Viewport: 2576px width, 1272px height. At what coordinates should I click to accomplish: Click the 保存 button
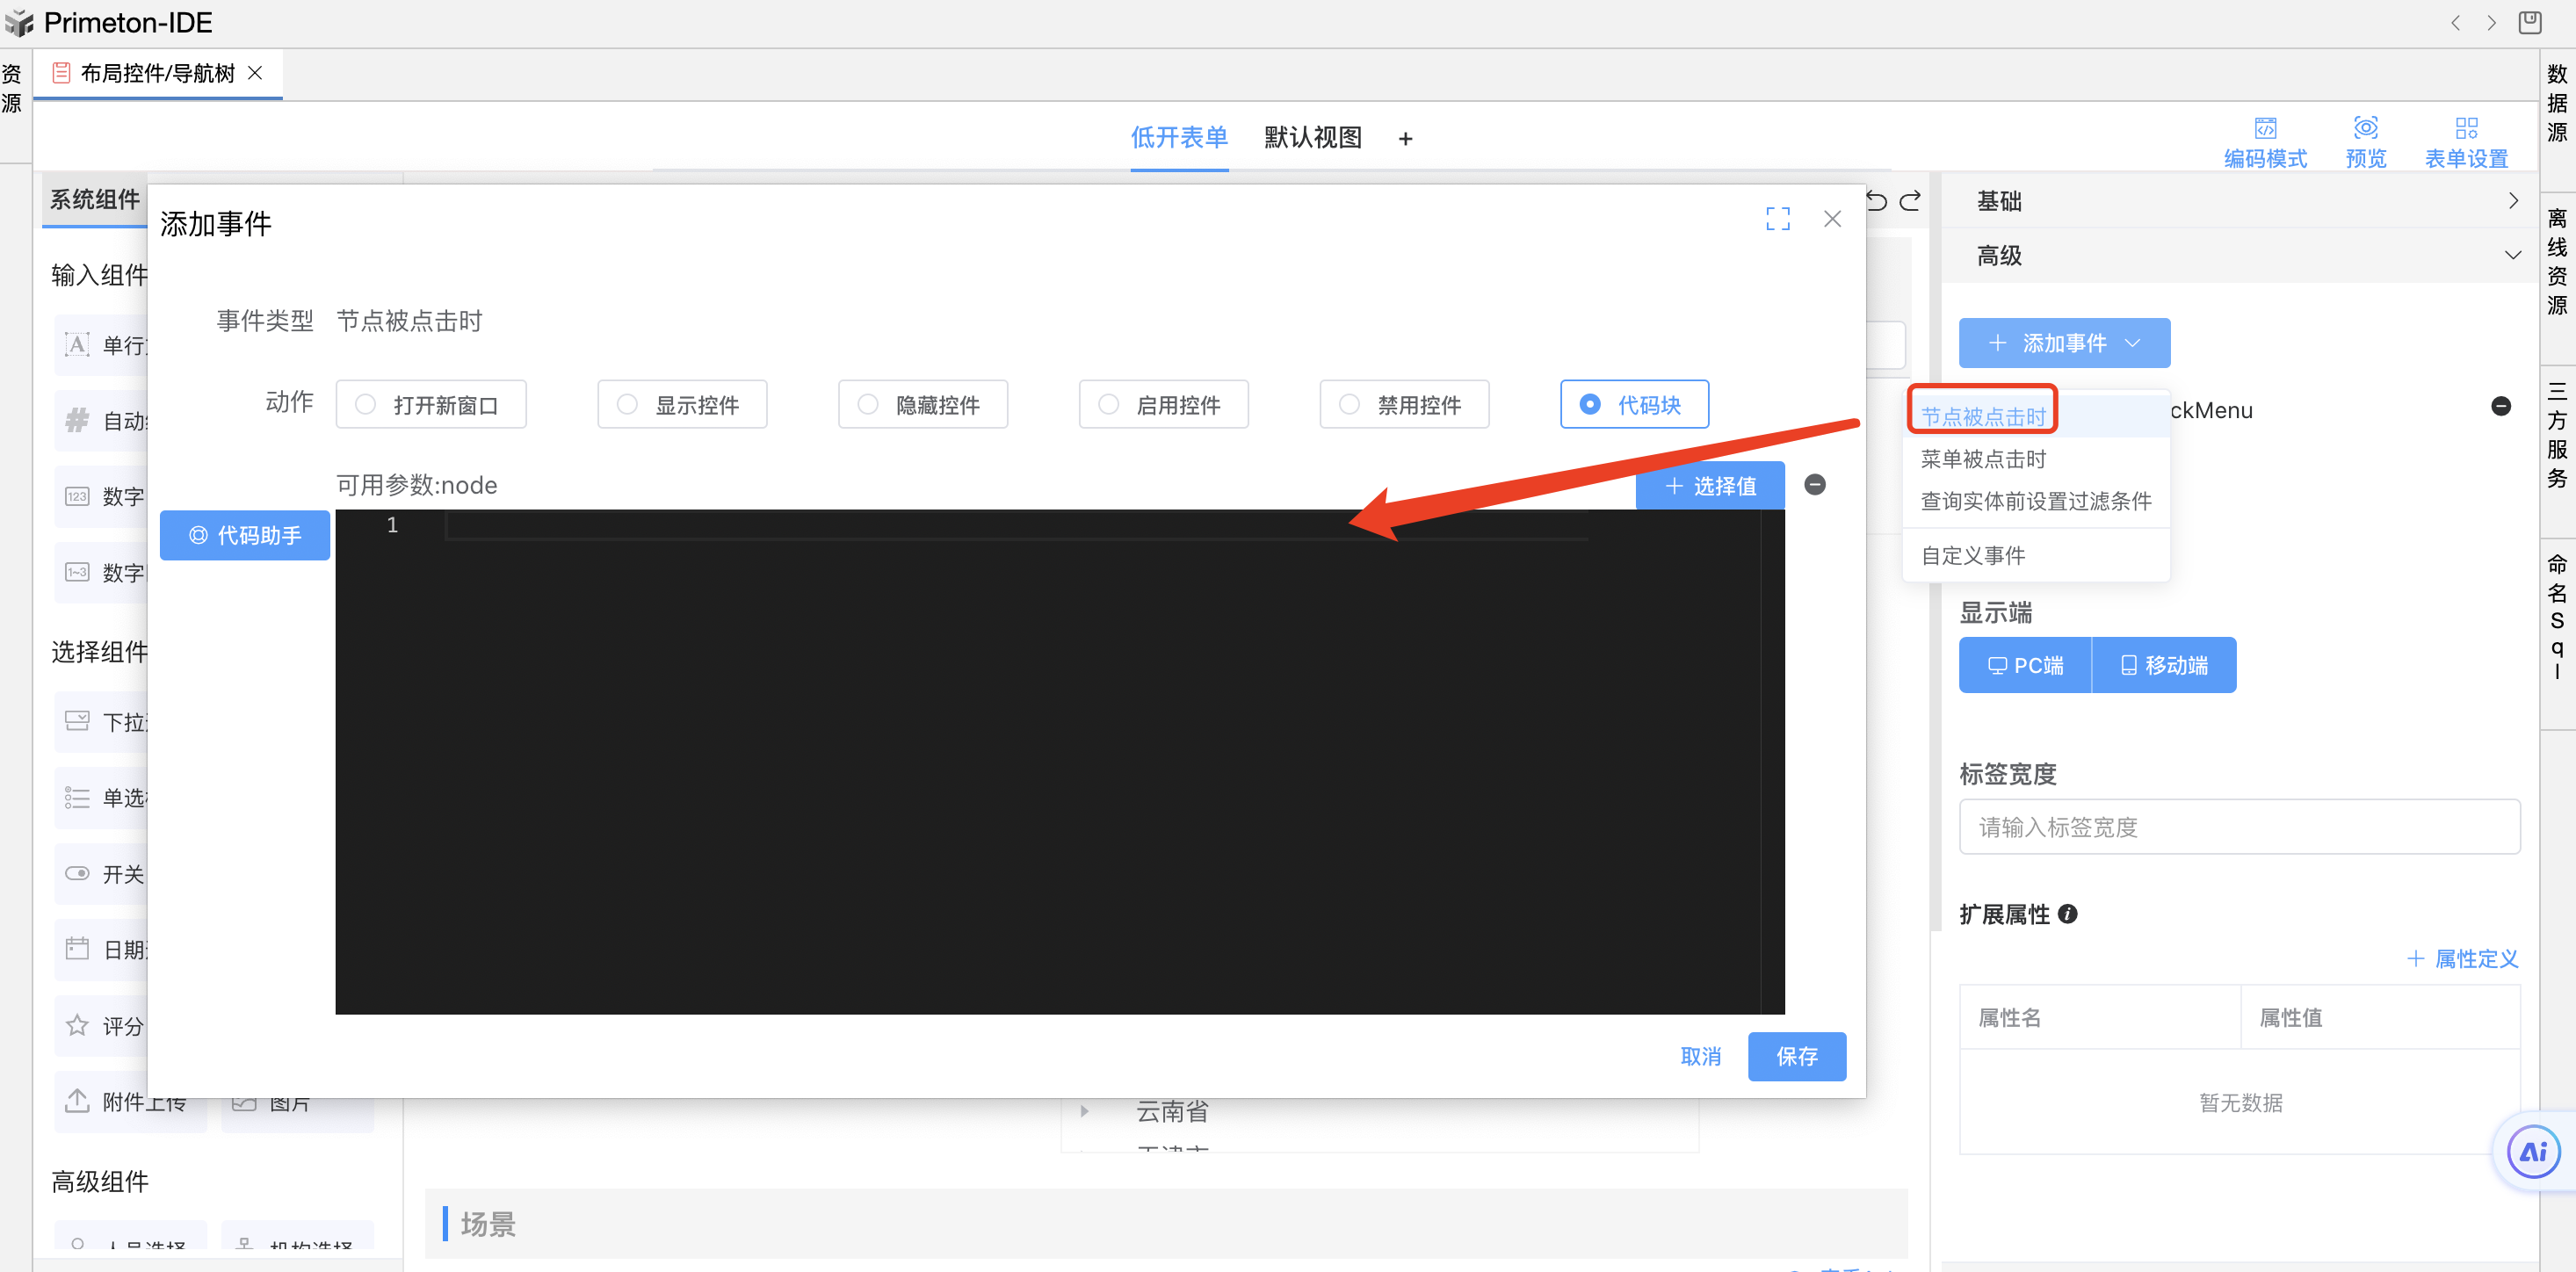(1796, 1056)
